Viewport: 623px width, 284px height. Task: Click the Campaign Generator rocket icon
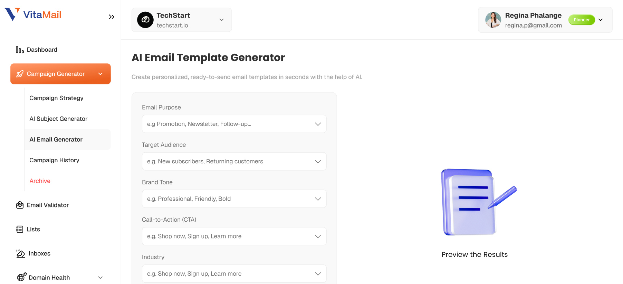(20, 74)
